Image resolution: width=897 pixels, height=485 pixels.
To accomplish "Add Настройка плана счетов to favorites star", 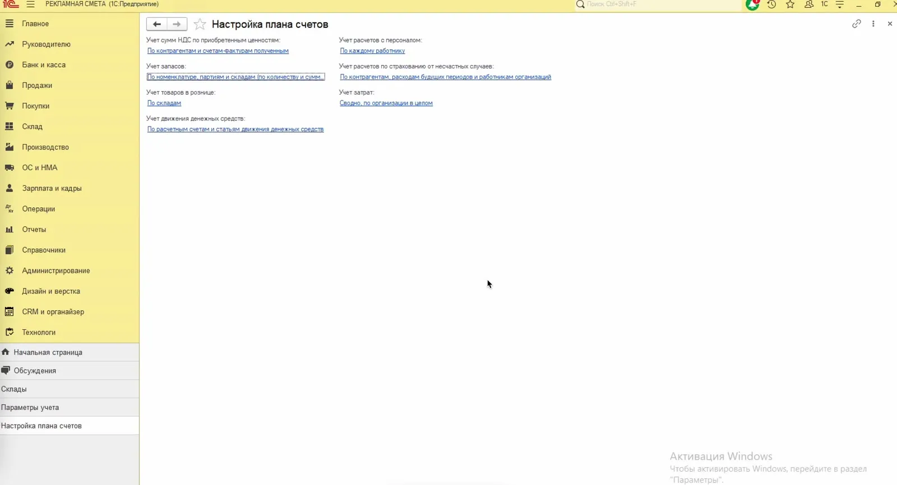I will tap(200, 24).
